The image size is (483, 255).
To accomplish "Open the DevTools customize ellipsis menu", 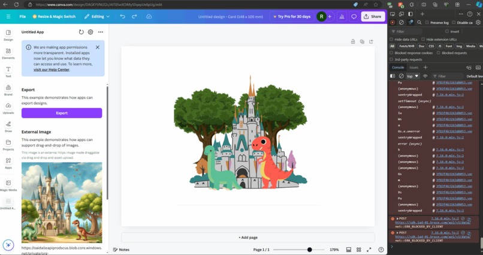I will coord(461,14).
